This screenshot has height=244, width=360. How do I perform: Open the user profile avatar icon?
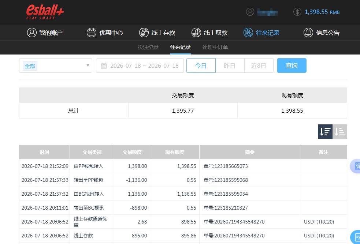[250, 12]
